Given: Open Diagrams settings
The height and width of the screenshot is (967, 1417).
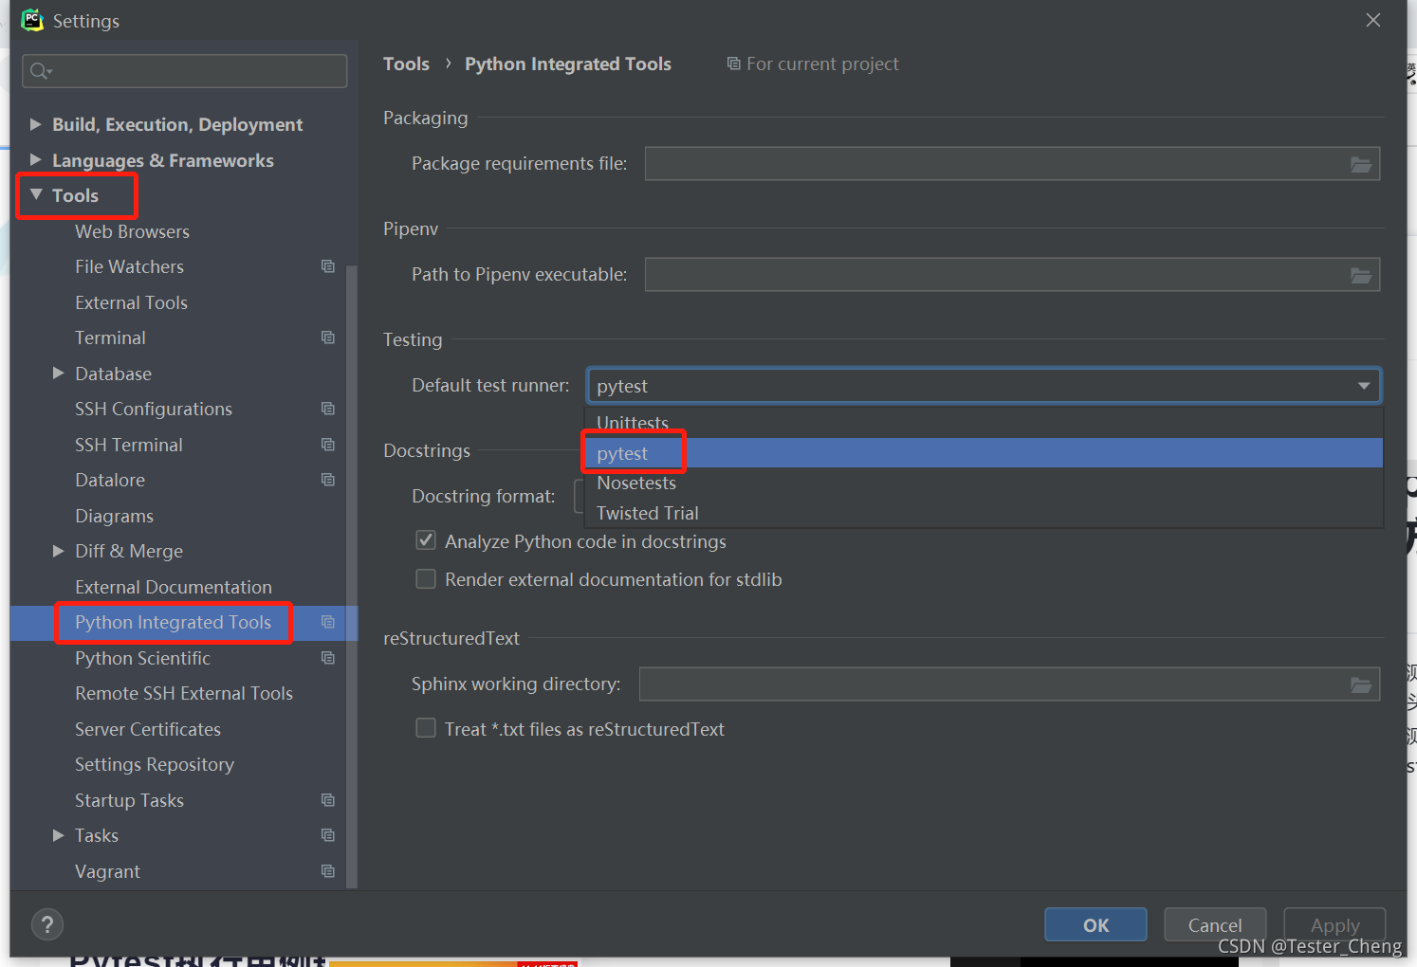Looking at the screenshot, I should tap(114, 516).
